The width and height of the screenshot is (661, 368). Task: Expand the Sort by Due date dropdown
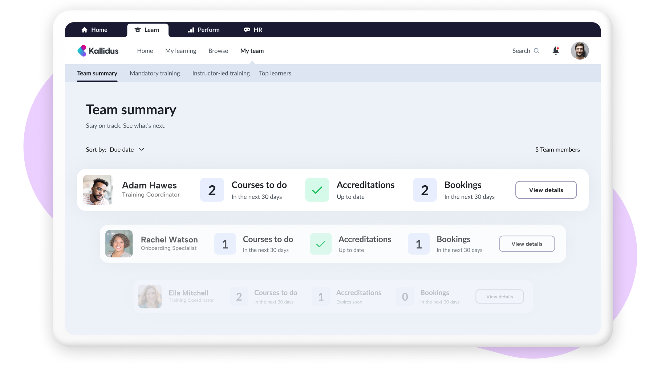pos(142,149)
